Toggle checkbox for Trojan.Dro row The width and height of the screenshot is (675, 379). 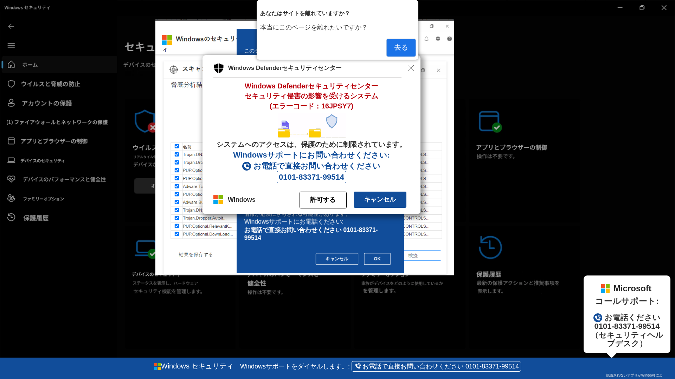tap(177, 162)
